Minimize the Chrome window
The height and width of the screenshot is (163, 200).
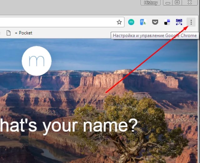168,3
